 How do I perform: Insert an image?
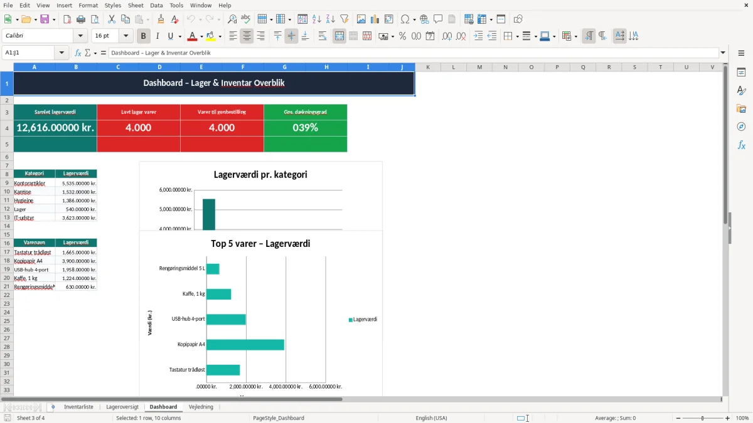pyautogui.click(x=361, y=19)
